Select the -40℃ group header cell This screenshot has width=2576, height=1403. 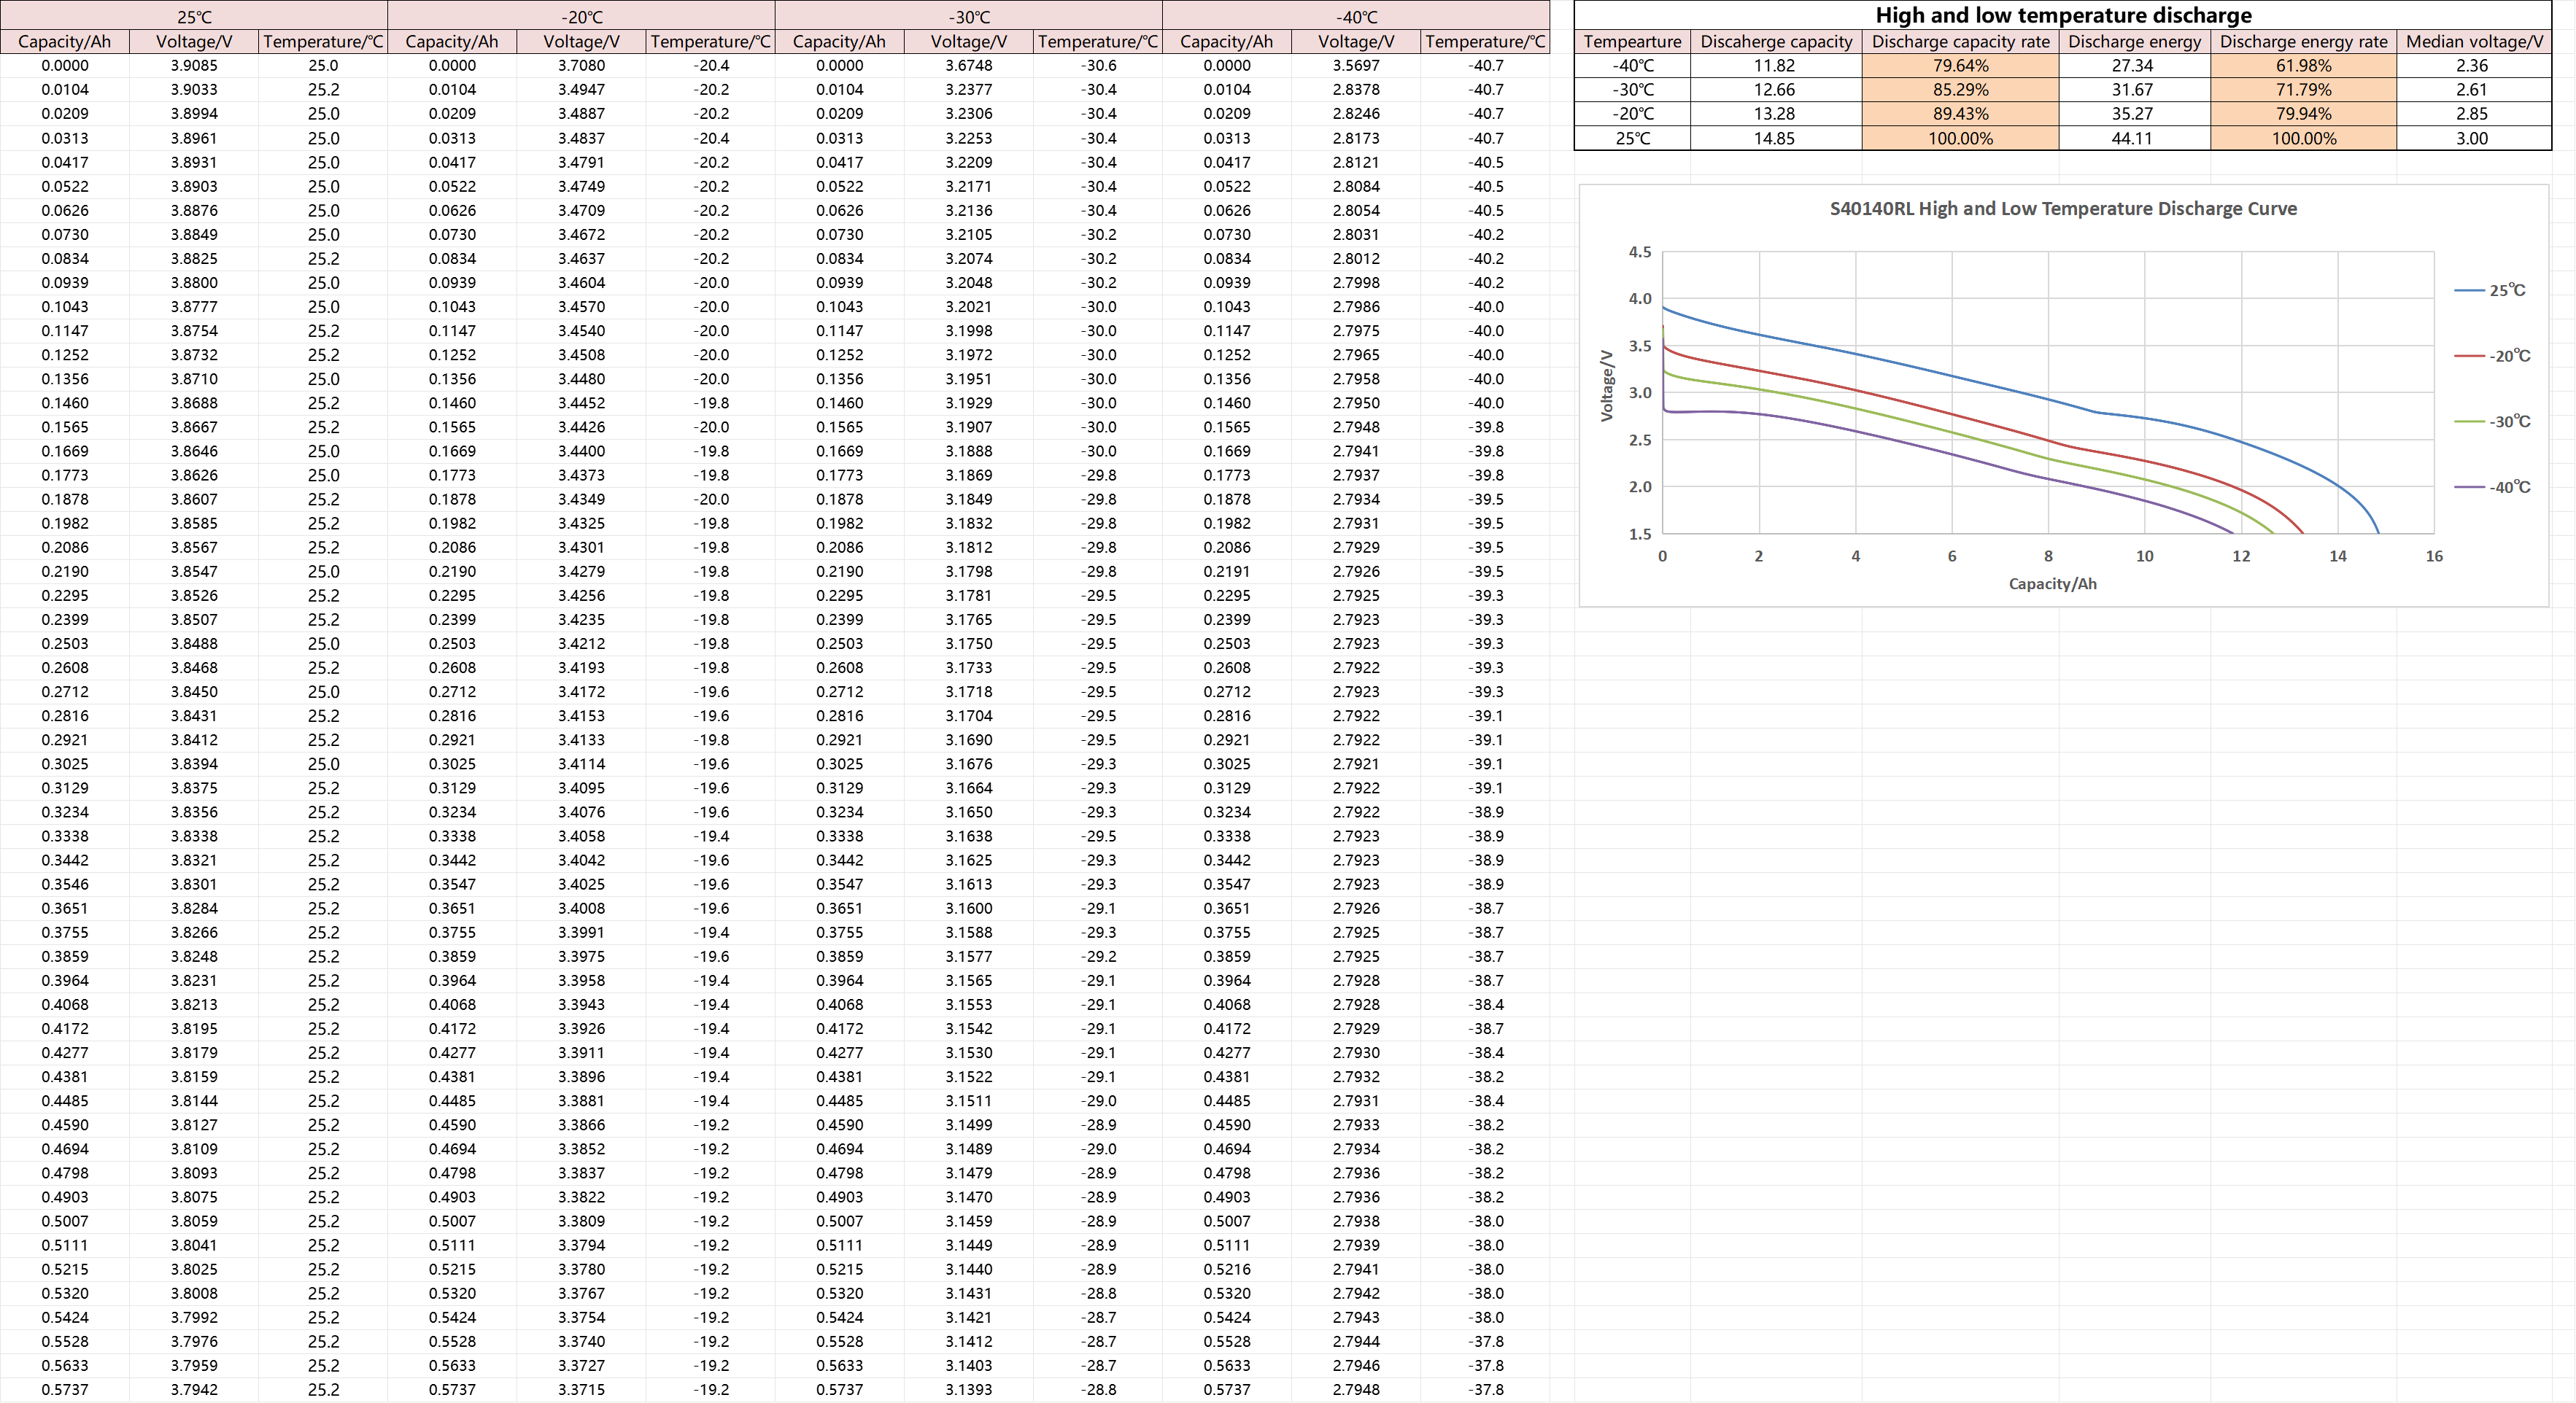(1356, 17)
